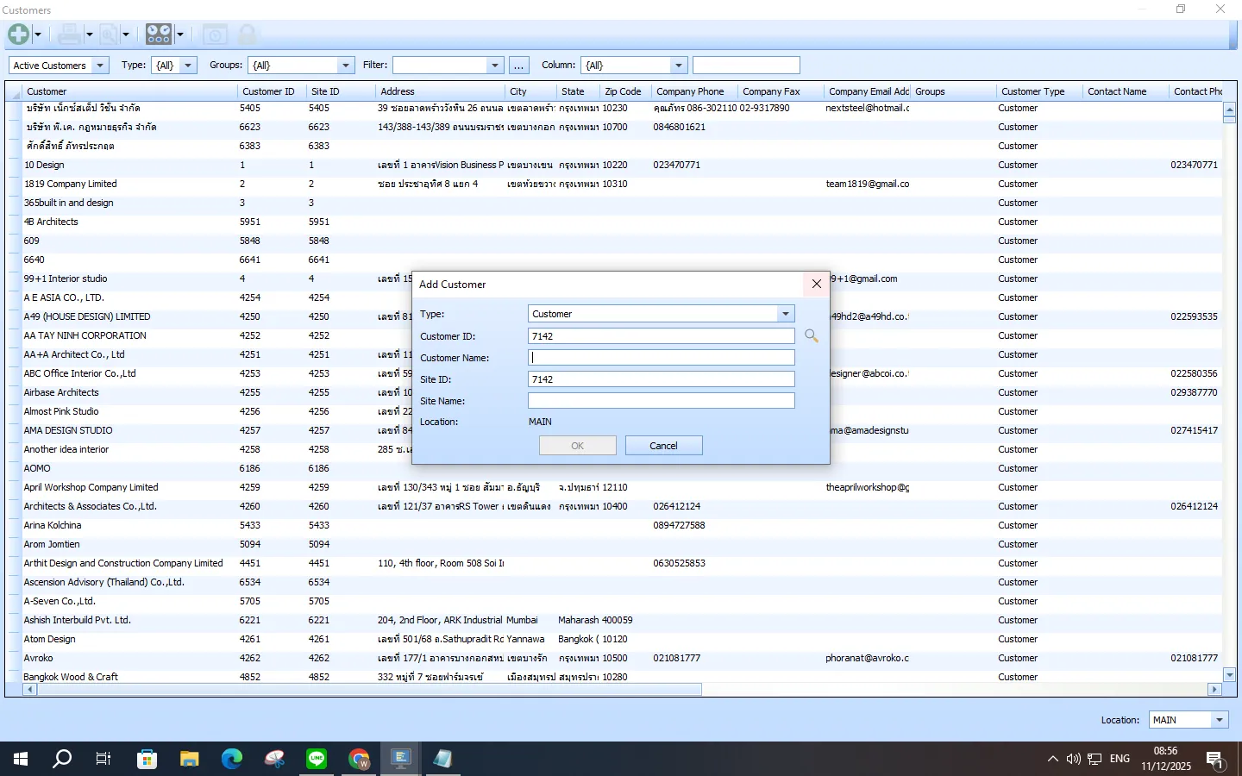Viewport: 1242px width, 776px height.
Task: Click the horizontal scrollbar's right arrow
Action: [1214, 690]
